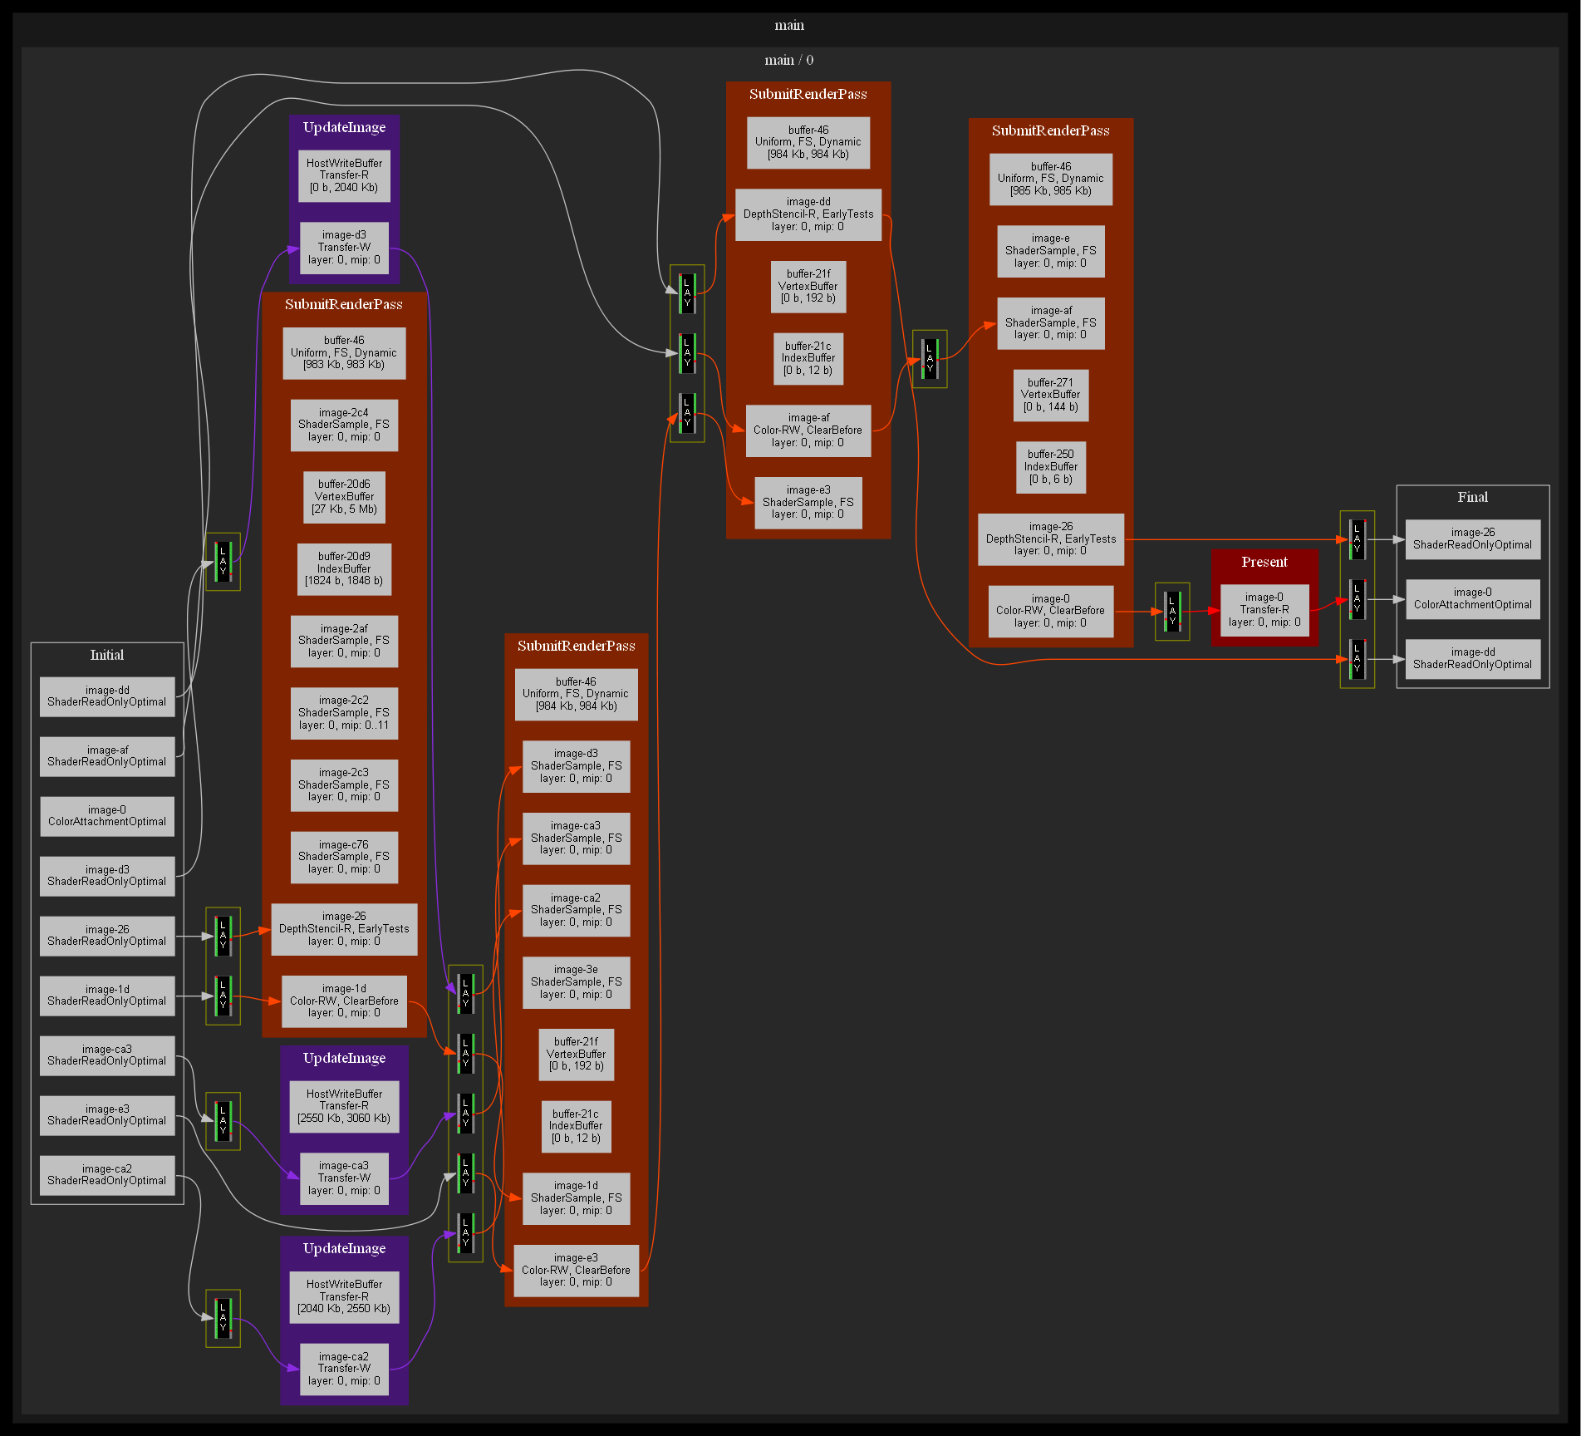
Task: Select LAY node left of Final image-26
Action: pyautogui.click(x=1357, y=539)
